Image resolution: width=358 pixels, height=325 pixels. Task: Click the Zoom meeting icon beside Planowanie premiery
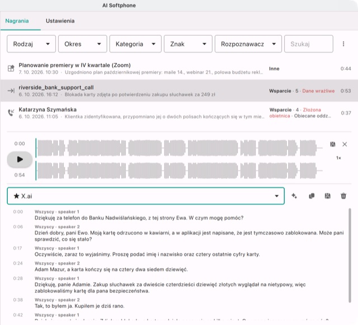pos(11,68)
